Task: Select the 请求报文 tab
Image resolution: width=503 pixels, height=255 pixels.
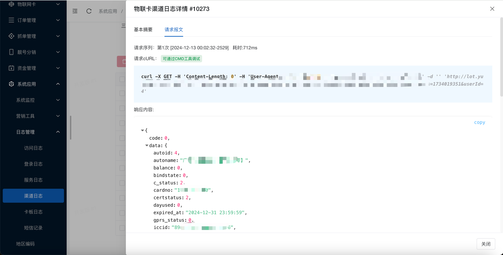Action: pos(174,30)
